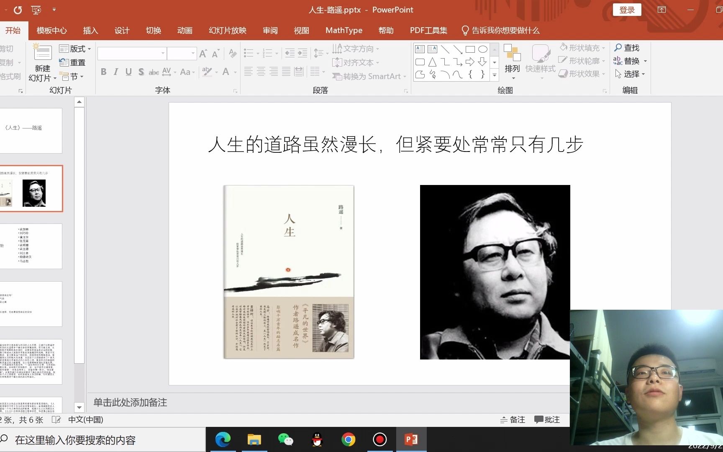The height and width of the screenshot is (452, 723).
Task: Select the down arrow shape
Action: tap(483, 62)
